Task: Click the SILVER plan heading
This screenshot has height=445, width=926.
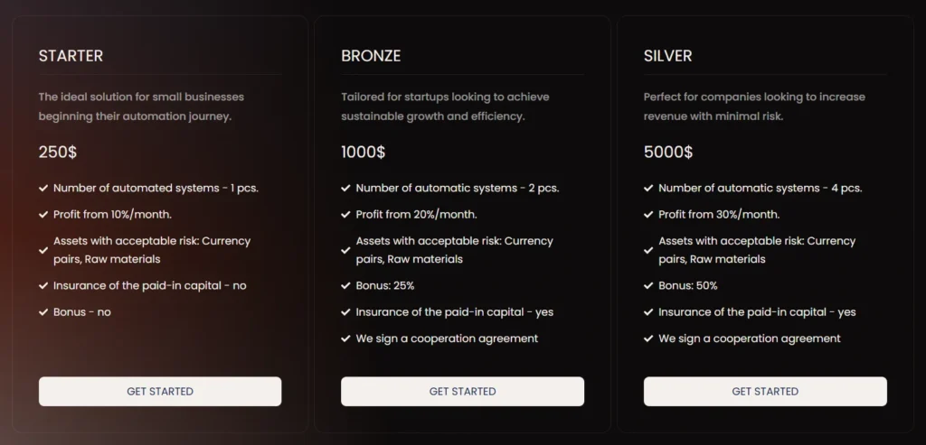Action: [667, 56]
